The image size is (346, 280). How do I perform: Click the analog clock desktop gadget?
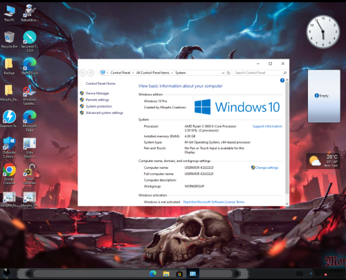[323, 32]
